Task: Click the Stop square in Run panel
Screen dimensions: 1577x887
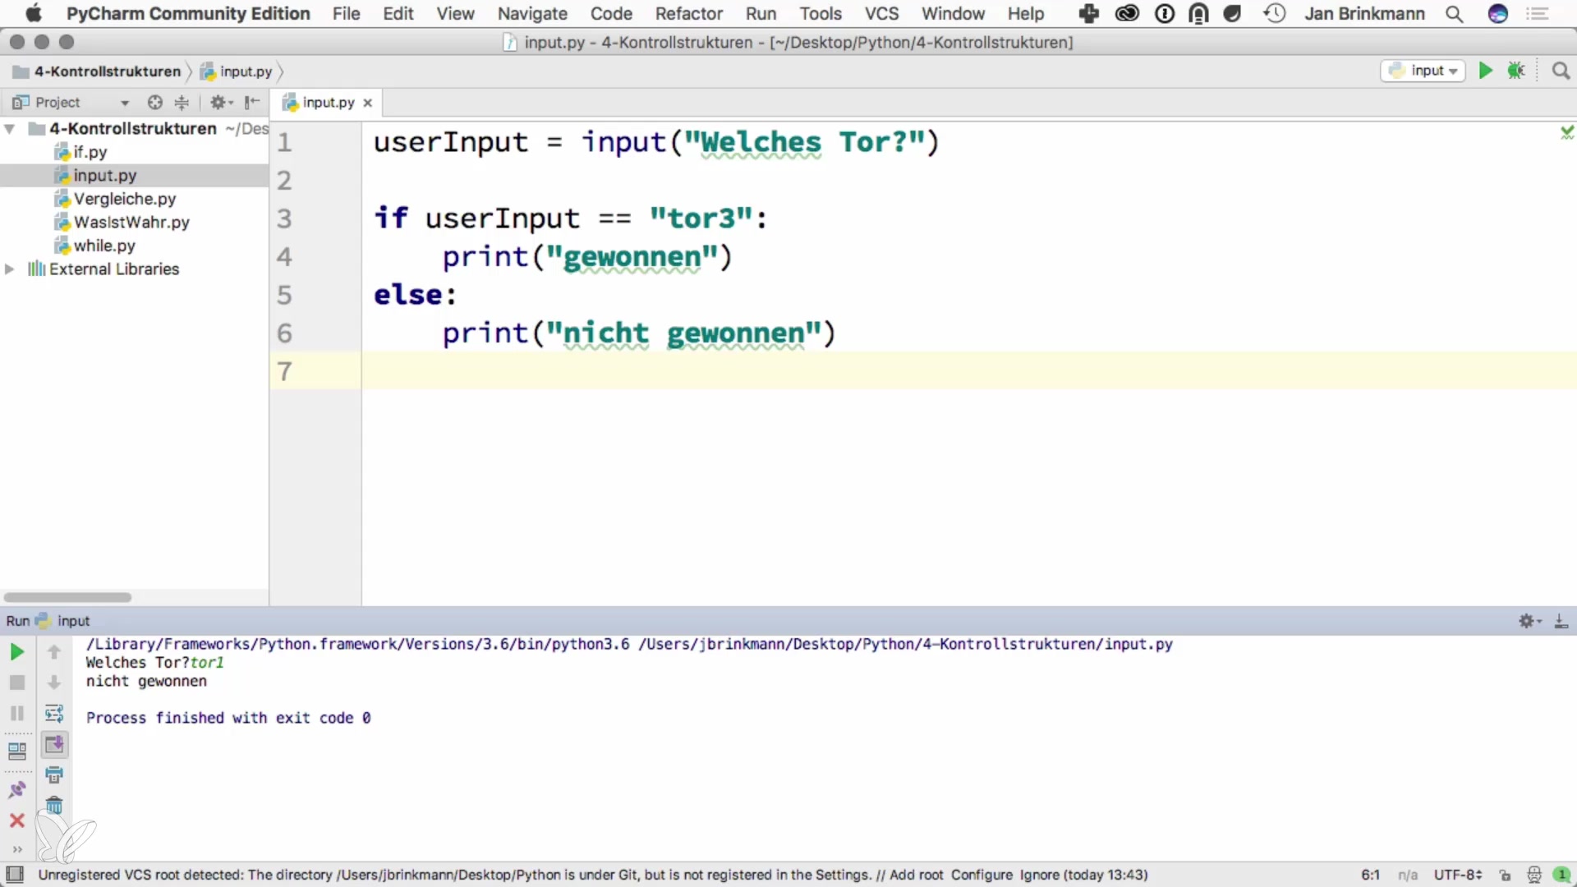Action: [16, 682]
